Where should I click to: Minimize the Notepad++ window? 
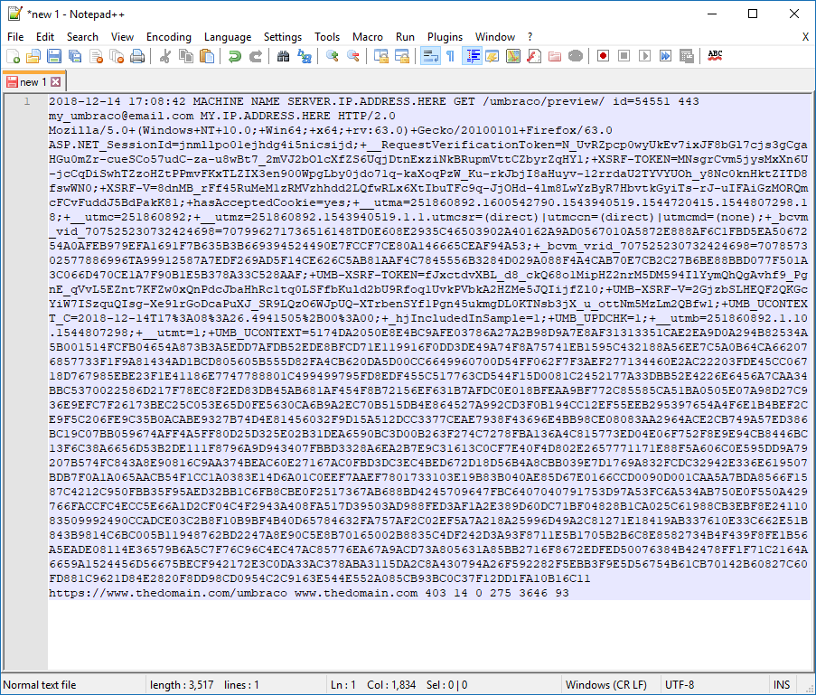[712, 14]
